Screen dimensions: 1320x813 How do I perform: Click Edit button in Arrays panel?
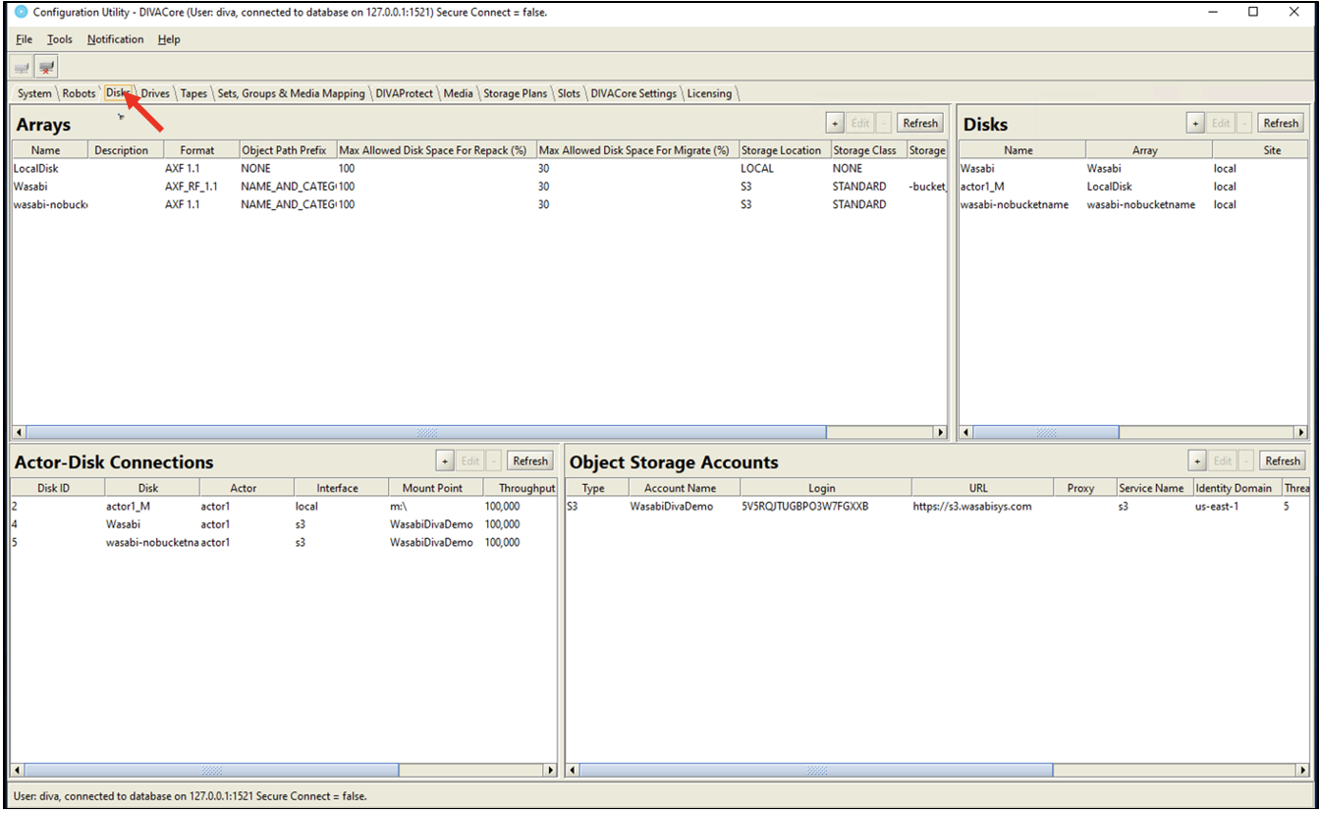(x=859, y=123)
